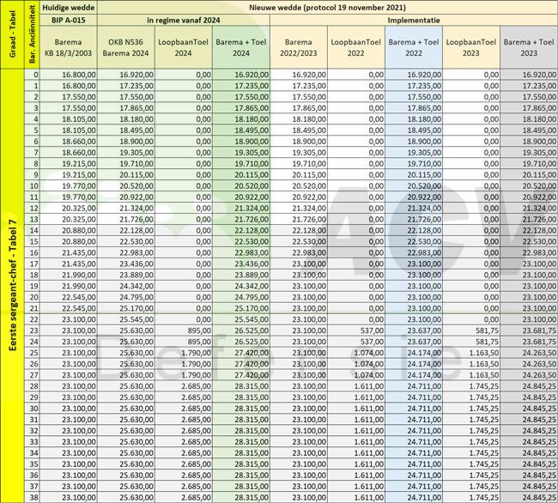Screen dimensions: 558x503
Task: Select the 'LoopbaanToel 2023' column header
Action: pos(471,47)
